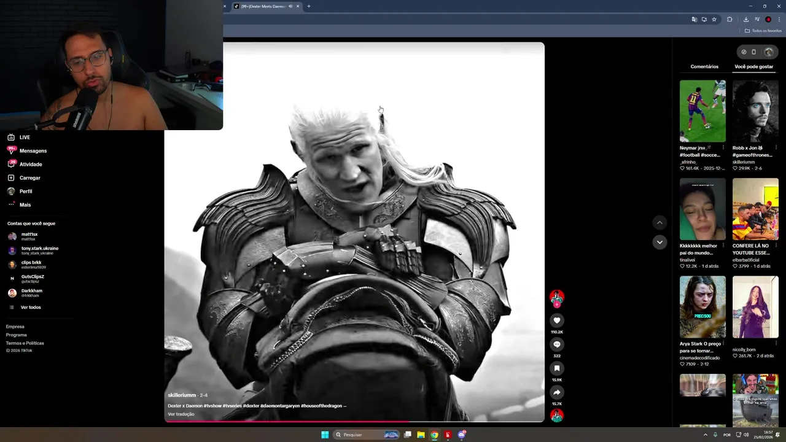Open the Windows Start menu
Screen dimensions: 786x442
325,435
